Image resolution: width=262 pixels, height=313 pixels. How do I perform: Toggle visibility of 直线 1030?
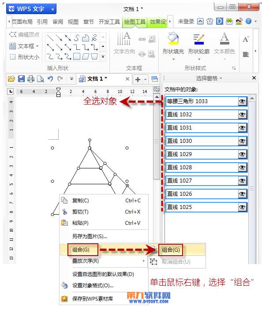242,141
